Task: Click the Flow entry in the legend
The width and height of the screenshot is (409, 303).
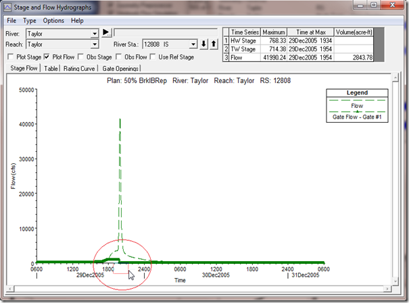Action: [357, 106]
